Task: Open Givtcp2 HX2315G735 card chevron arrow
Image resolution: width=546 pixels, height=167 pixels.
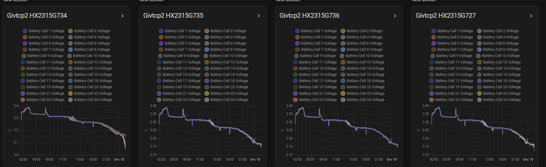Action: coord(259,16)
